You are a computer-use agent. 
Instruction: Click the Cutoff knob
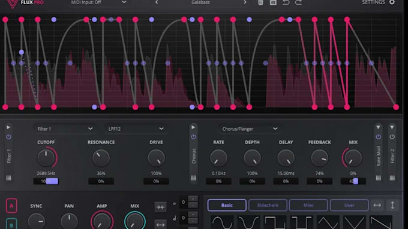46,158
